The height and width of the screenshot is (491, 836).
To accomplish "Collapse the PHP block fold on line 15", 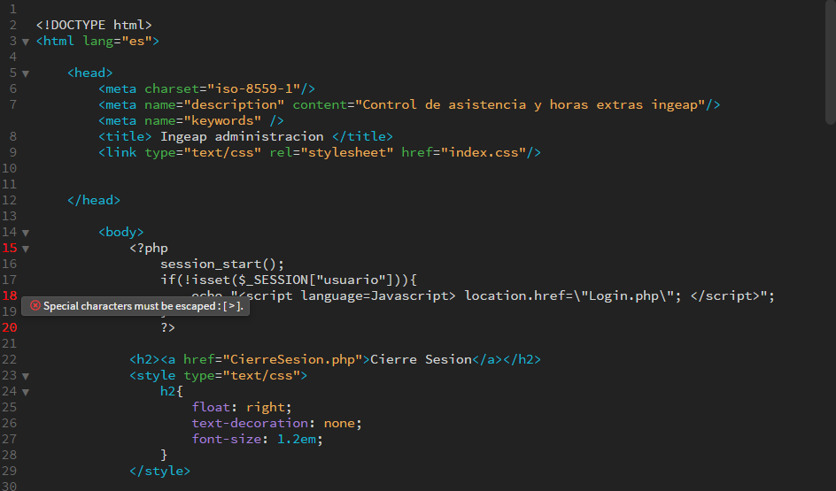I will 25,249.
